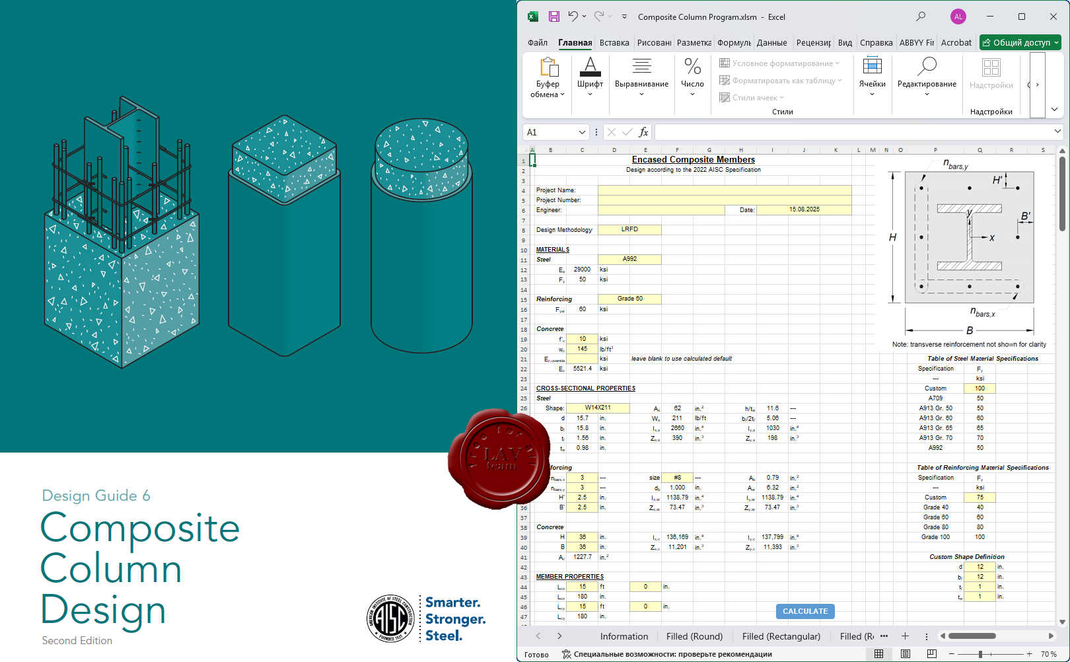
Task: Show more sheet tabs with ellipsis
Action: 884,636
